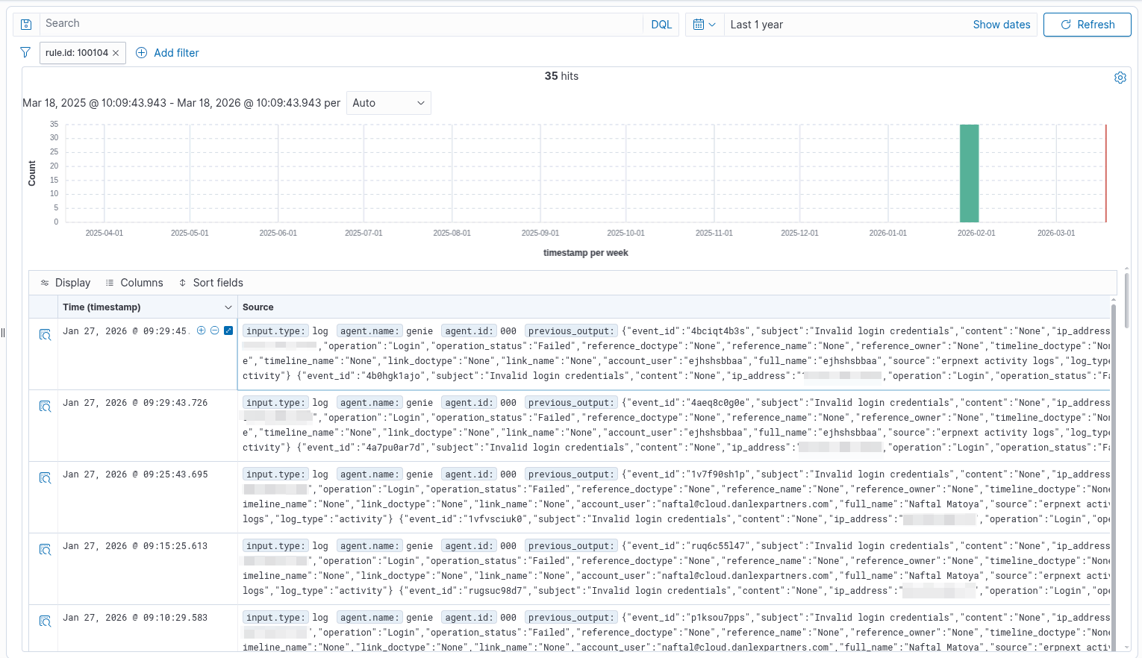Filter out value on first timestamp cell
1142x658 pixels.
point(215,330)
